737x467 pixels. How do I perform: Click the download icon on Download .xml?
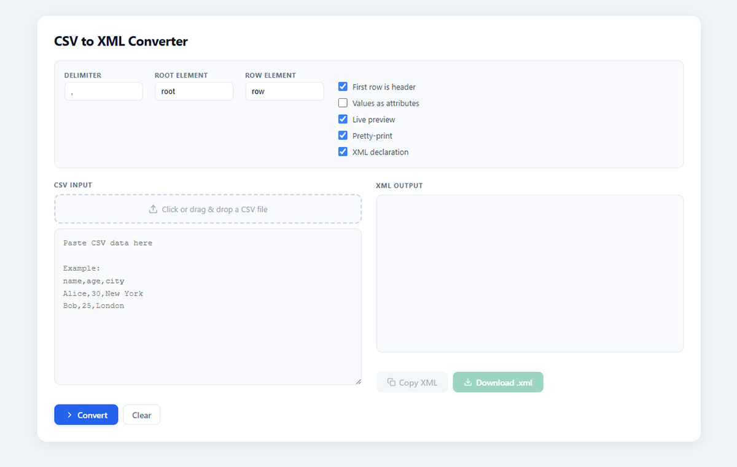click(468, 382)
